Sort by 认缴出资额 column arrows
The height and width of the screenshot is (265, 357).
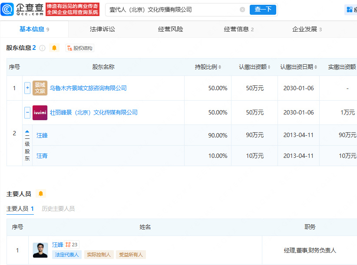point(269,67)
